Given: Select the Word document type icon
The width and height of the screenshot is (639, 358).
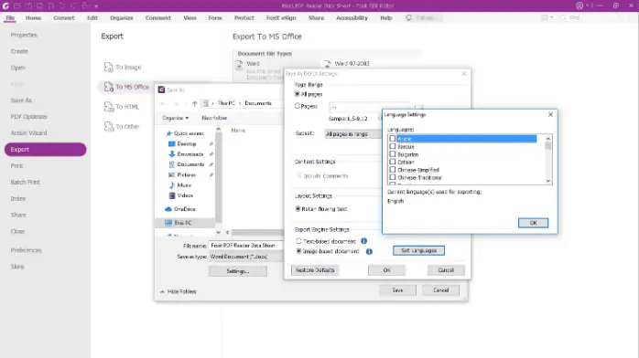Looking at the screenshot, I should (x=239, y=65).
